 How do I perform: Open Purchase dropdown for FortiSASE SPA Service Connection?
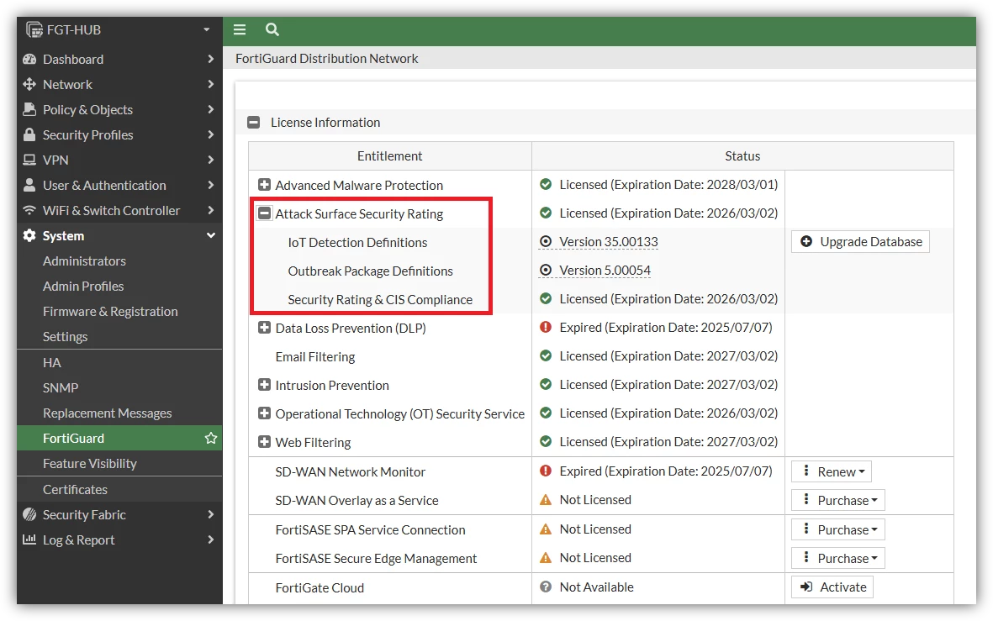pos(837,529)
